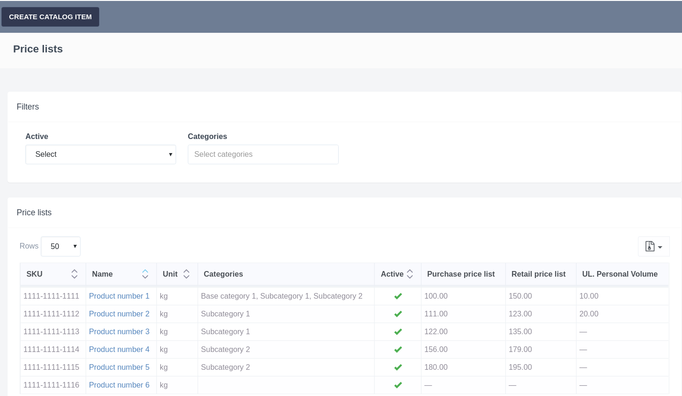This screenshot has height=396, width=682.
Task: Click the UL. Personal Volume column header
Action: pos(619,274)
